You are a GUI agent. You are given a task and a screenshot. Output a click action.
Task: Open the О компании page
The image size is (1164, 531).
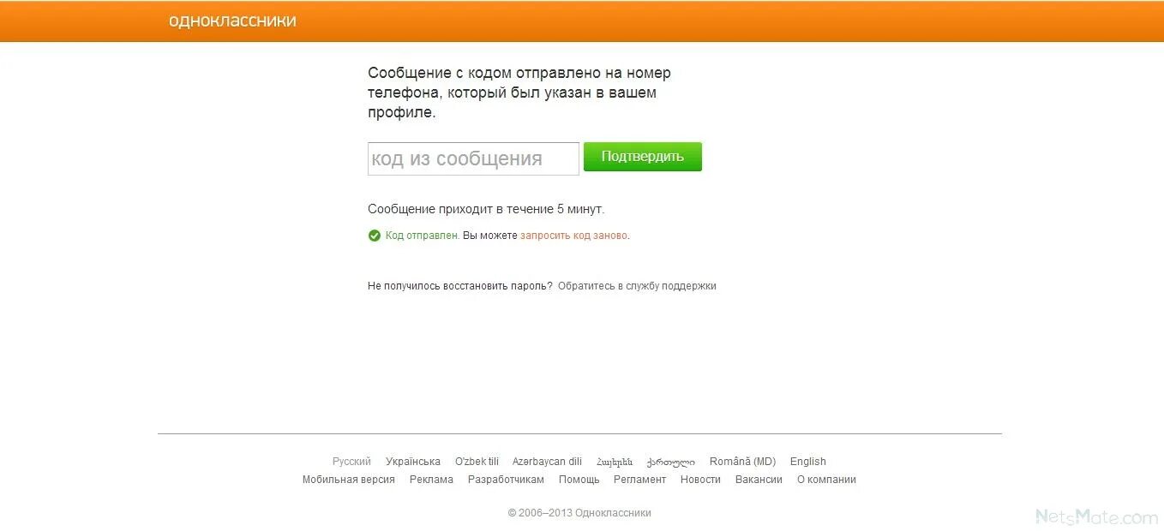click(826, 480)
